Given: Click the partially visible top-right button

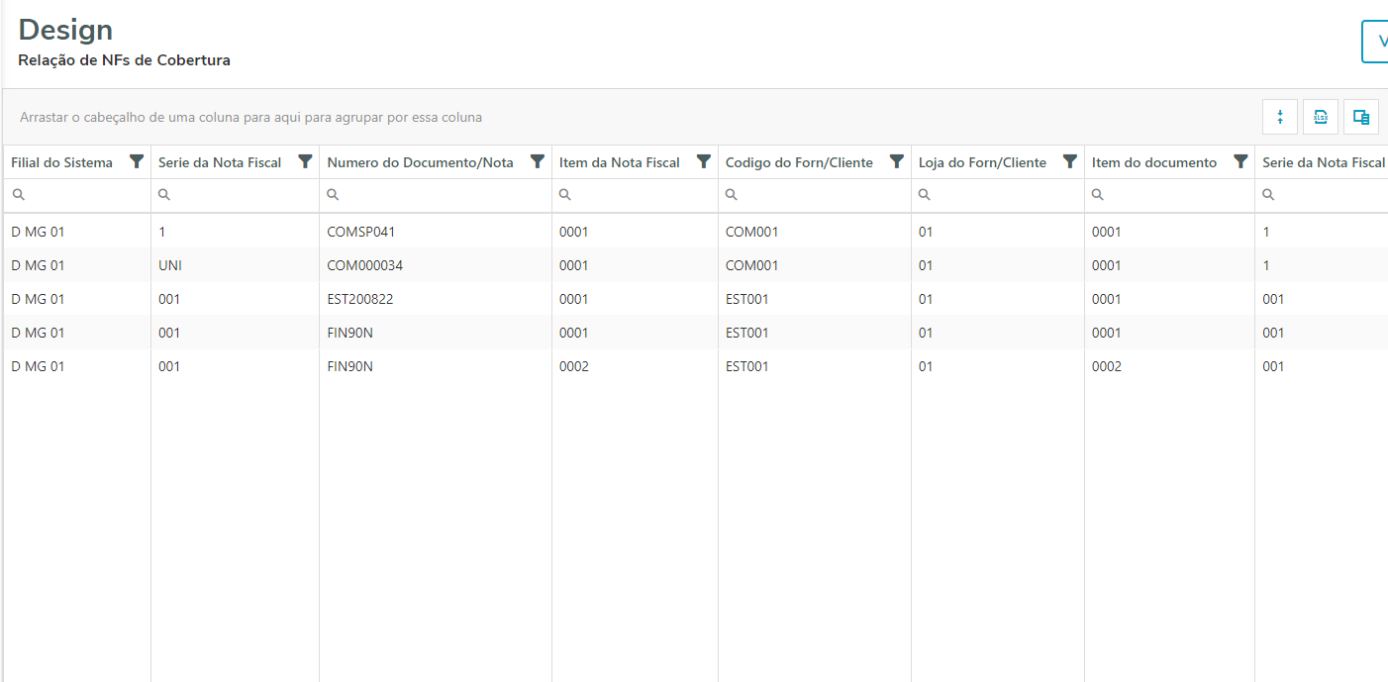Looking at the screenshot, I should [1375, 42].
